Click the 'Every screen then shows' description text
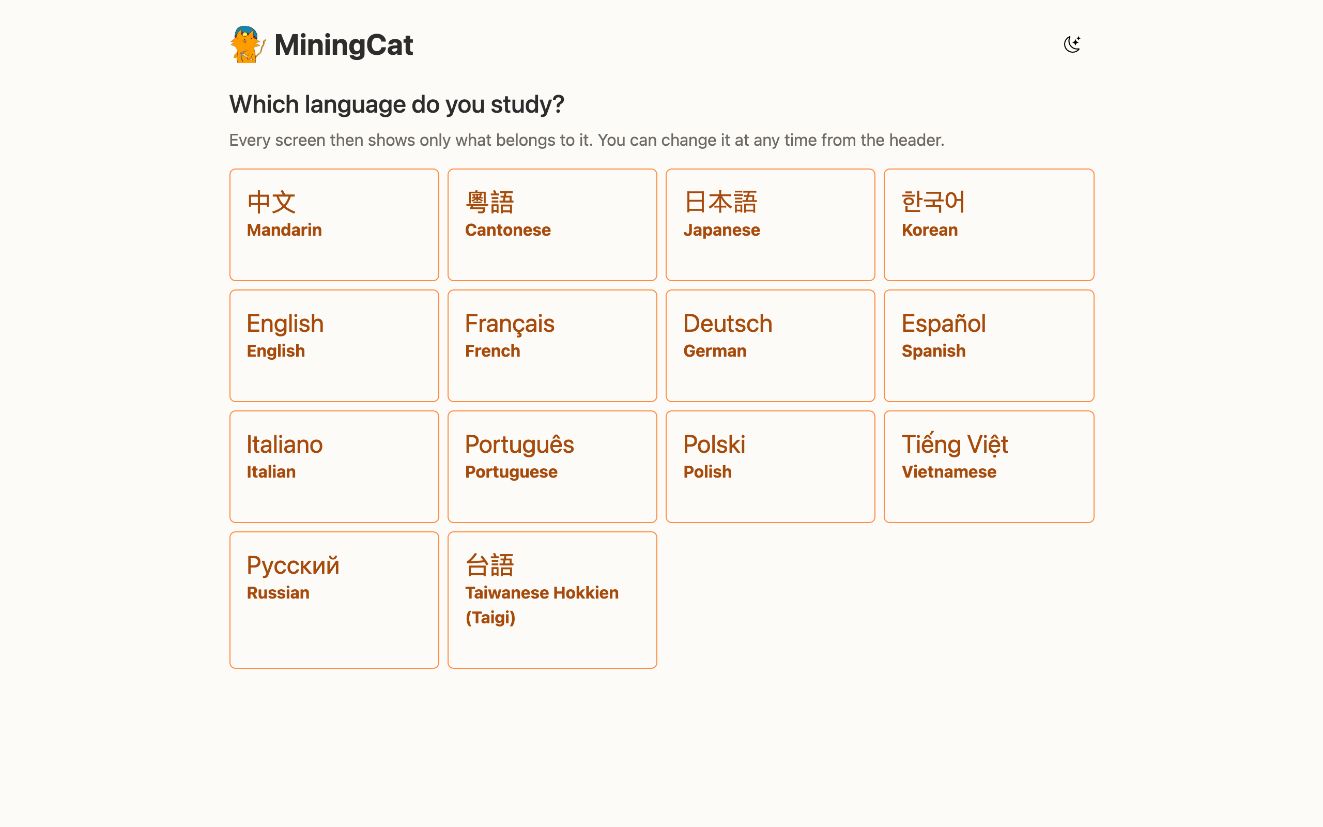The image size is (1323, 827). (x=587, y=141)
